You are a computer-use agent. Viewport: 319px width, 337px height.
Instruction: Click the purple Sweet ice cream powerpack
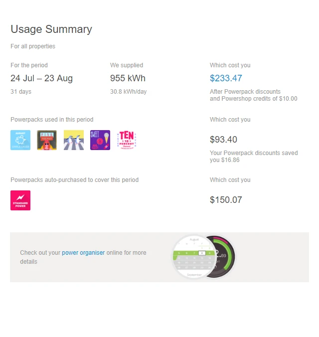pos(100,140)
